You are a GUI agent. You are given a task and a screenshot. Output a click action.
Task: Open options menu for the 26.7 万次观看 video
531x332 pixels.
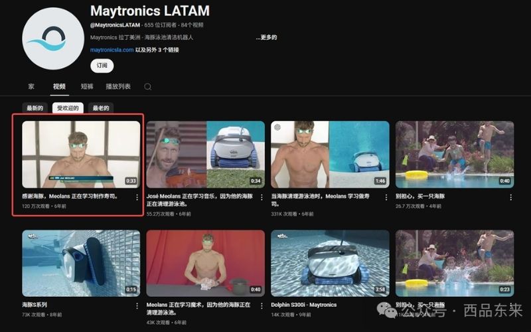(x=510, y=197)
